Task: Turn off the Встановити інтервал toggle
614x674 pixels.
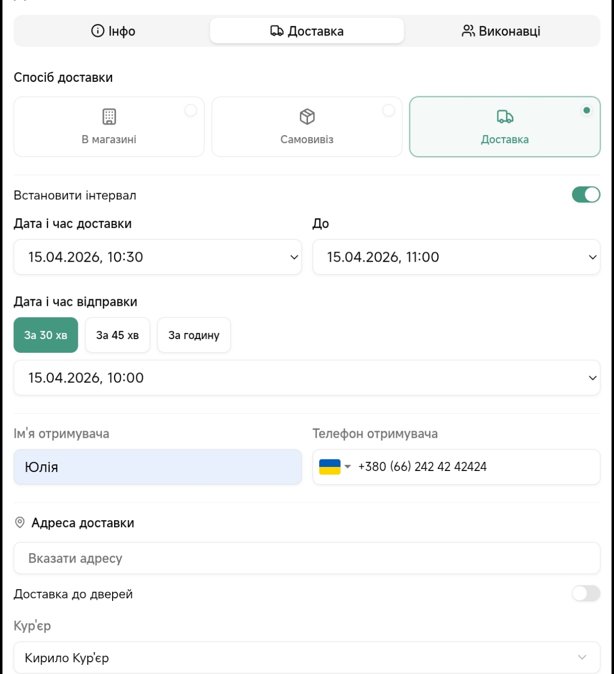Action: [586, 195]
